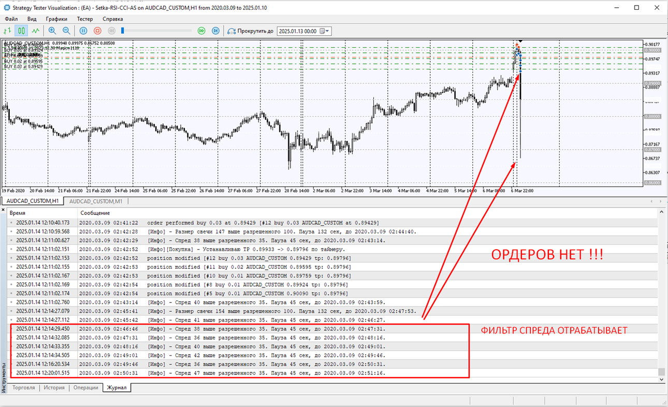Screen dimensions: 668x407
Task: Open the Операции tab
Action: tap(85, 387)
